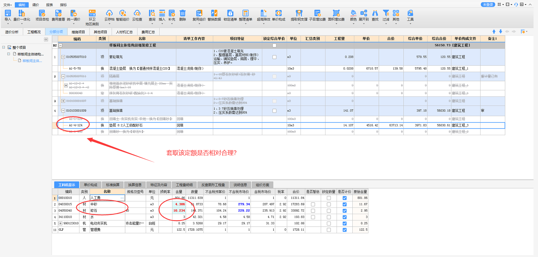Viewport: 538px width, 257px height.
Task: Click the 查询 query icon
Action: point(152,13)
